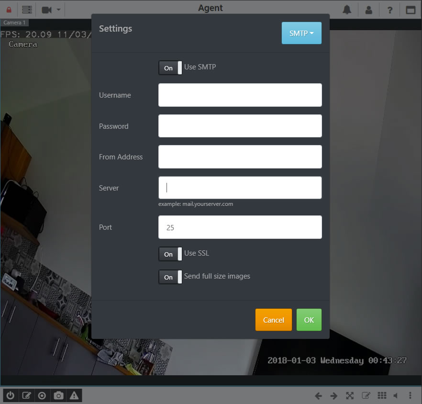Click the camera power icon
422x404 pixels.
tap(10, 395)
